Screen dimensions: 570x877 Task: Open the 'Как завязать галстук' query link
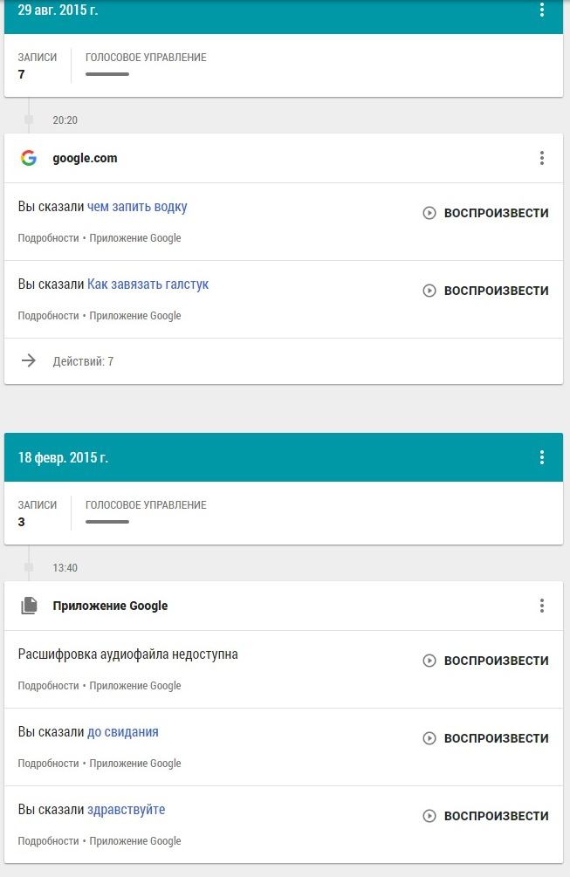click(148, 284)
